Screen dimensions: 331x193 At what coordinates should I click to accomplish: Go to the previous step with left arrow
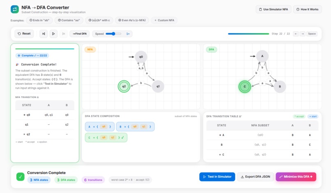pyautogui.click(x=296, y=34)
